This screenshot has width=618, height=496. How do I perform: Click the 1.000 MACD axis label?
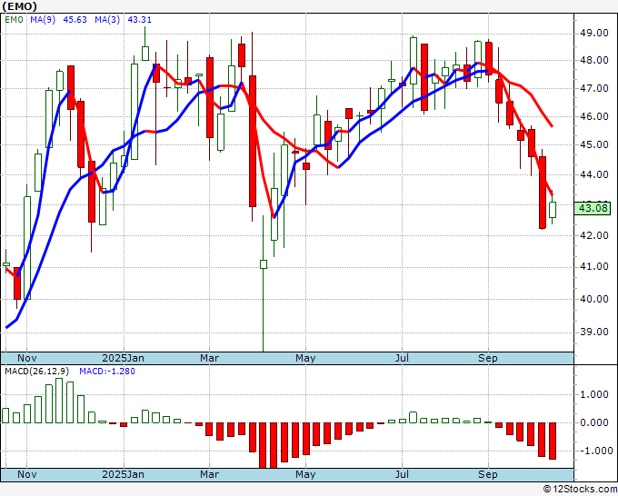coord(593,395)
